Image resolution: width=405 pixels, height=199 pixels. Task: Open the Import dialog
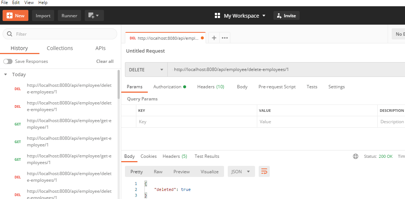point(43,15)
